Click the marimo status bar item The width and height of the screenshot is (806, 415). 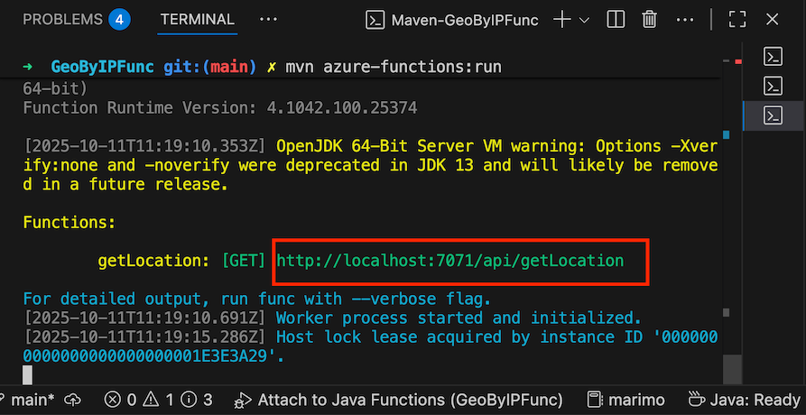629,399
